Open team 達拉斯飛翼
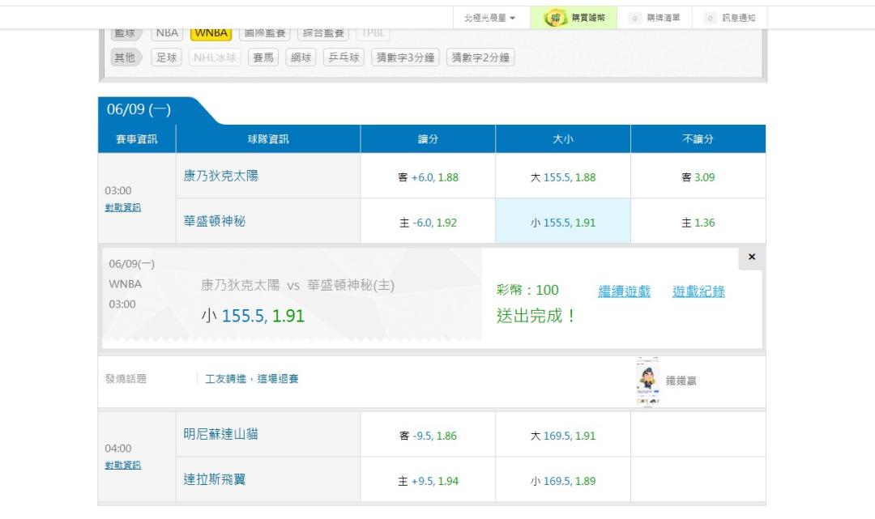This screenshot has width=875, height=519. tap(215, 479)
